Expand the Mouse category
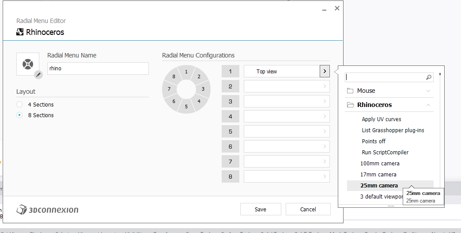 (x=428, y=91)
